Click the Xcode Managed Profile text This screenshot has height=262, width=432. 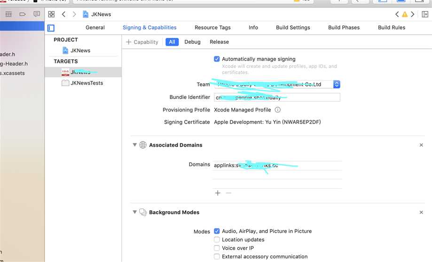coord(243,110)
